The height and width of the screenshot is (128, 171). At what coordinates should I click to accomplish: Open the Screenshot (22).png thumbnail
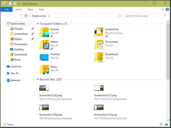44,88
